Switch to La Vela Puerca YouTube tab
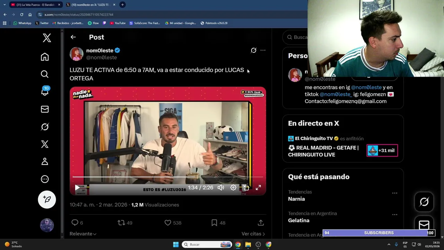The width and height of the screenshot is (444, 250). coord(35,5)
